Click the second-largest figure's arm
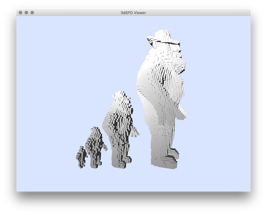267x215 pixels. pyautogui.click(x=134, y=132)
